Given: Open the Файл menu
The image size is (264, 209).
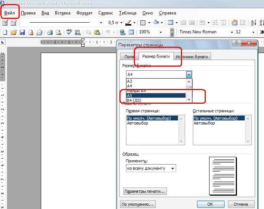Looking at the screenshot, I should tap(10, 13).
